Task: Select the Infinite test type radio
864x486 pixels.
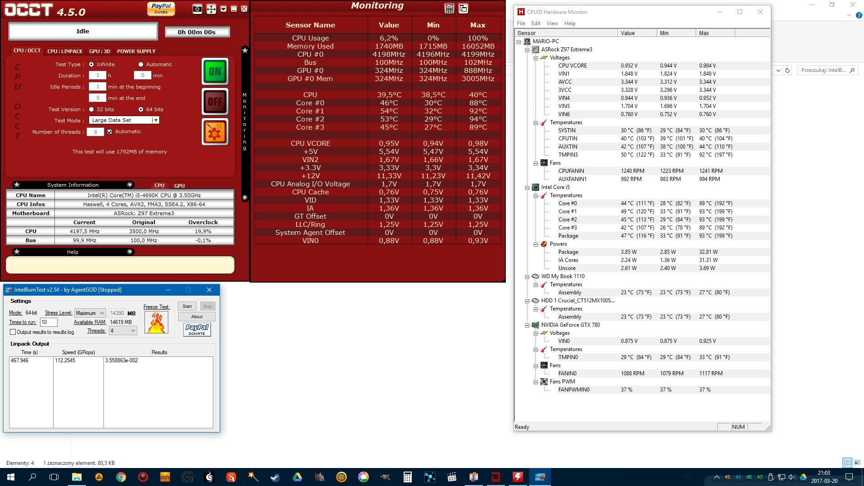Action: coord(91,64)
